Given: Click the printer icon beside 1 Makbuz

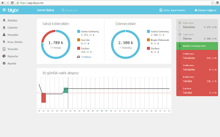Looking at the screenshot, I should click(78, 57).
